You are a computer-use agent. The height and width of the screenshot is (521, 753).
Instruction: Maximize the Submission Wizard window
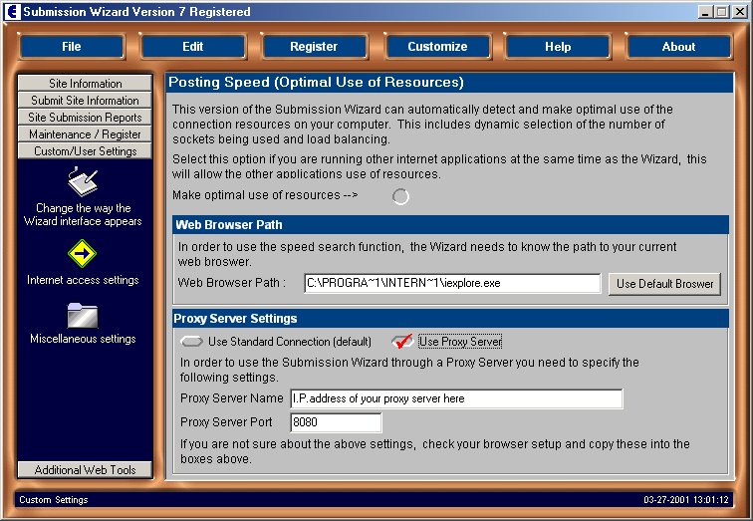coord(721,12)
